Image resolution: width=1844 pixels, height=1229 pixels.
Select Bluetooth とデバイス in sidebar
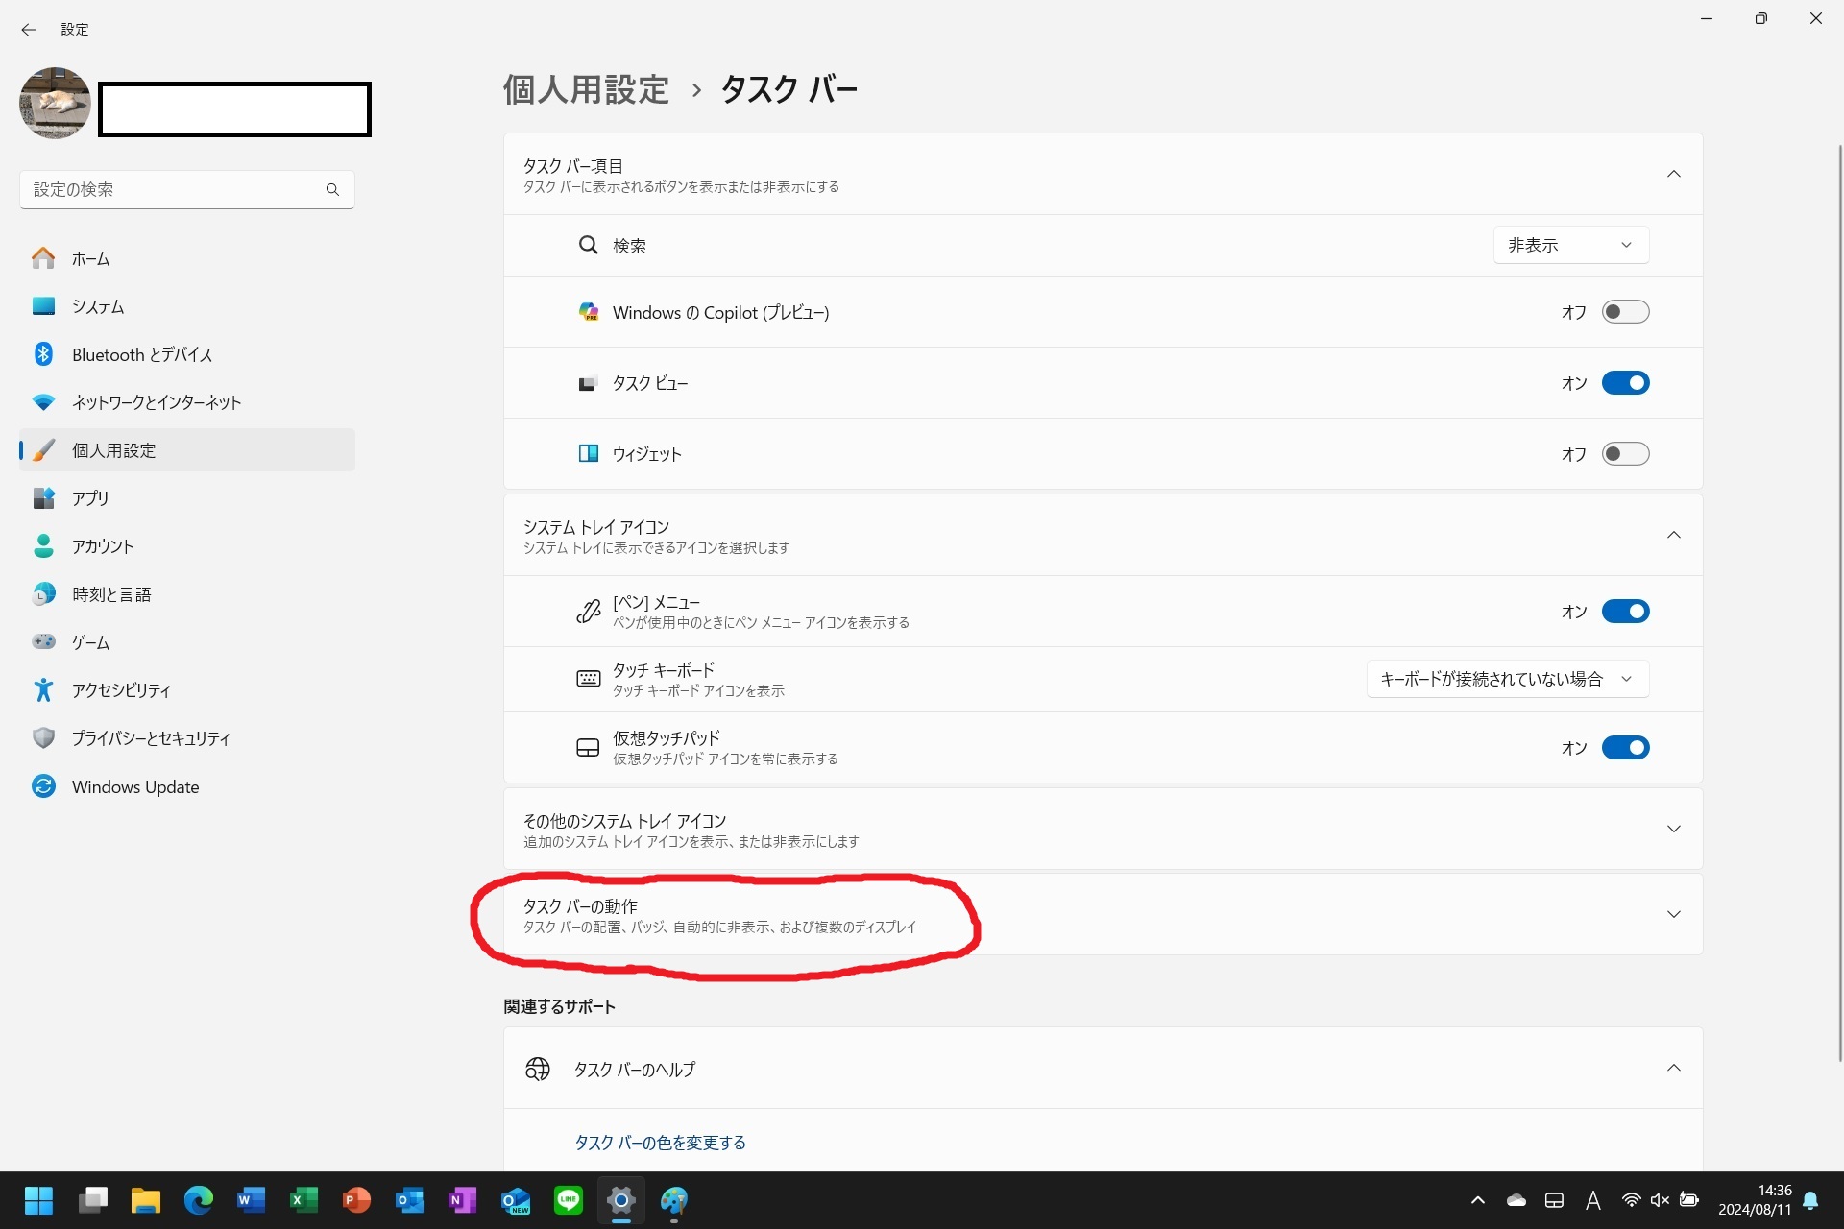pos(142,354)
